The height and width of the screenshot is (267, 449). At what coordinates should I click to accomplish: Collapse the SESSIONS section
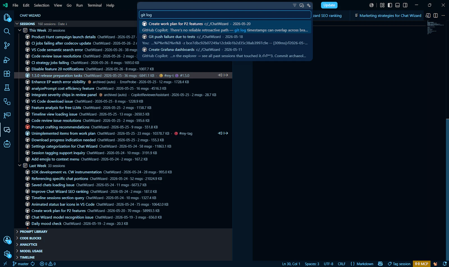[x=17, y=24]
